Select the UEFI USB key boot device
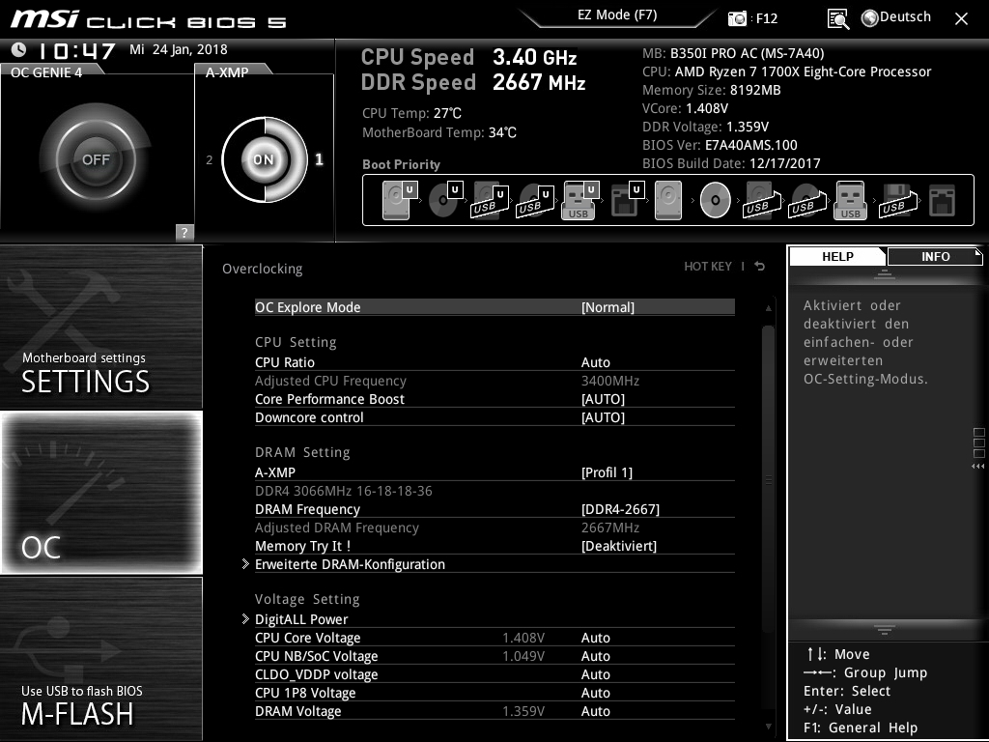Screen dimensions: 989x742 point(579,200)
